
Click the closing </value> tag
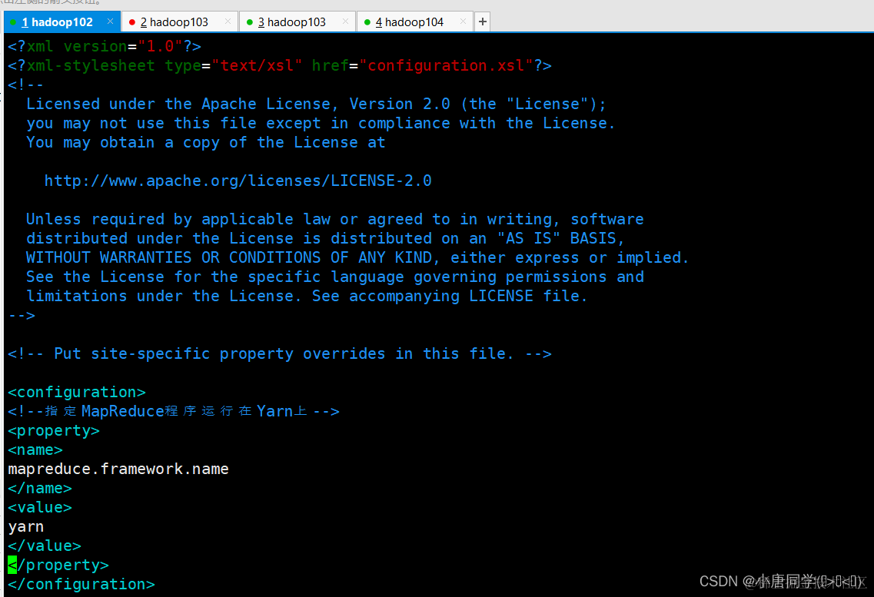tap(45, 546)
